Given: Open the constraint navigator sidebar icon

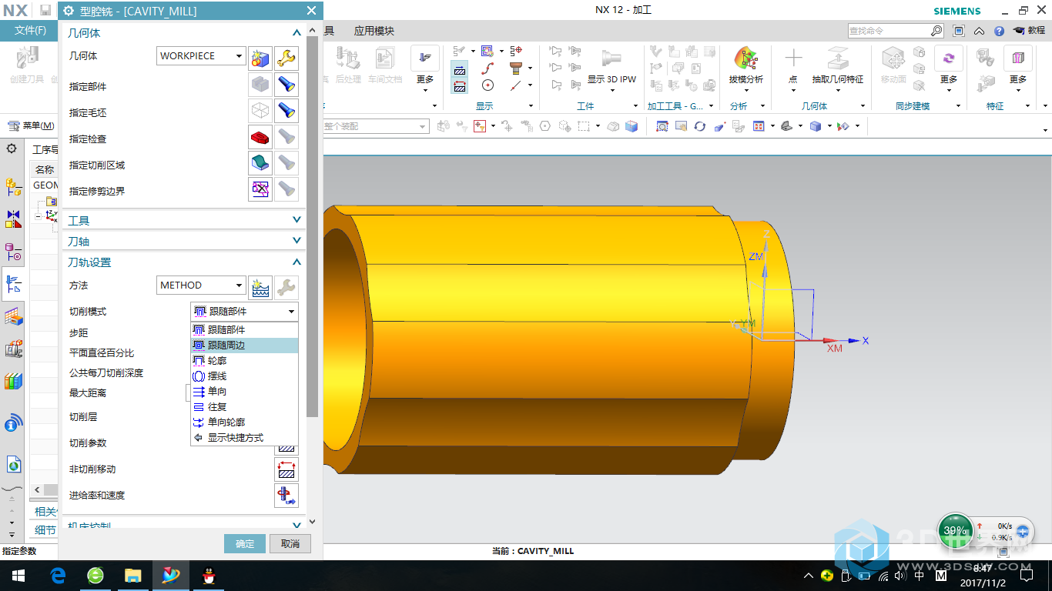Looking at the screenshot, I should 13,219.
